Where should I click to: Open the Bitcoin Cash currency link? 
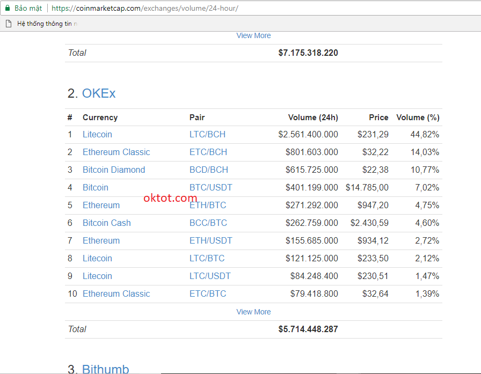[107, 223]
